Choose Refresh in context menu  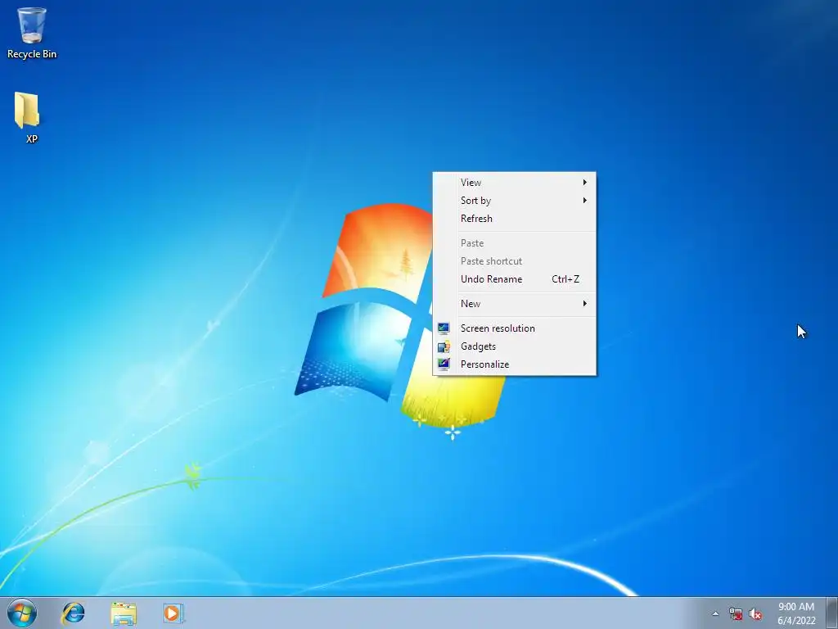514,218
